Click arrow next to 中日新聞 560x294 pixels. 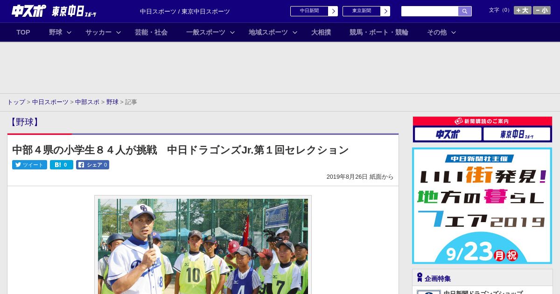333,11
